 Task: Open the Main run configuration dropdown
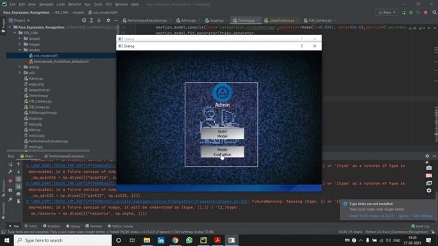(x=387, y=12)
